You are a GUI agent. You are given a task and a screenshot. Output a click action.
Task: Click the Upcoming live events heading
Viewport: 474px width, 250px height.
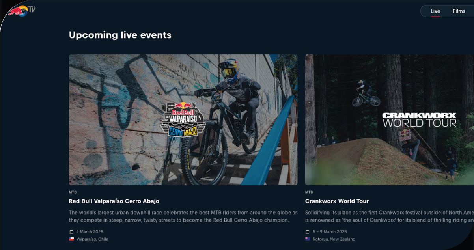click(x=120, y=35)
